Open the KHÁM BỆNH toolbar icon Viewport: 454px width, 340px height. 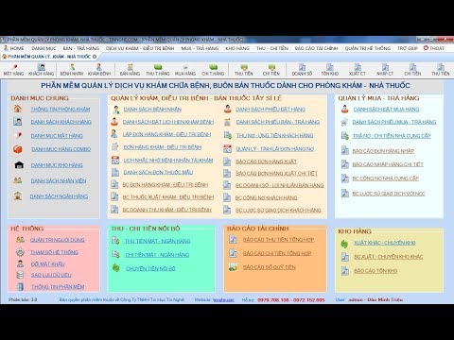coord(99,70)
